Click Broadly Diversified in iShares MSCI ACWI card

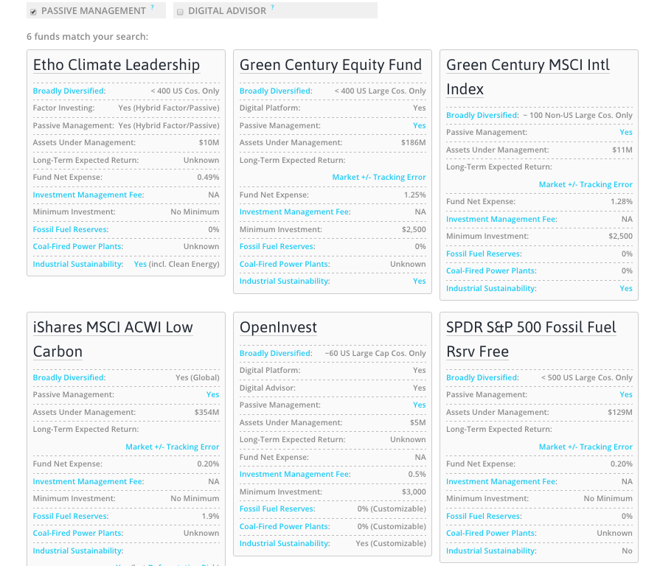pos(69,377)
